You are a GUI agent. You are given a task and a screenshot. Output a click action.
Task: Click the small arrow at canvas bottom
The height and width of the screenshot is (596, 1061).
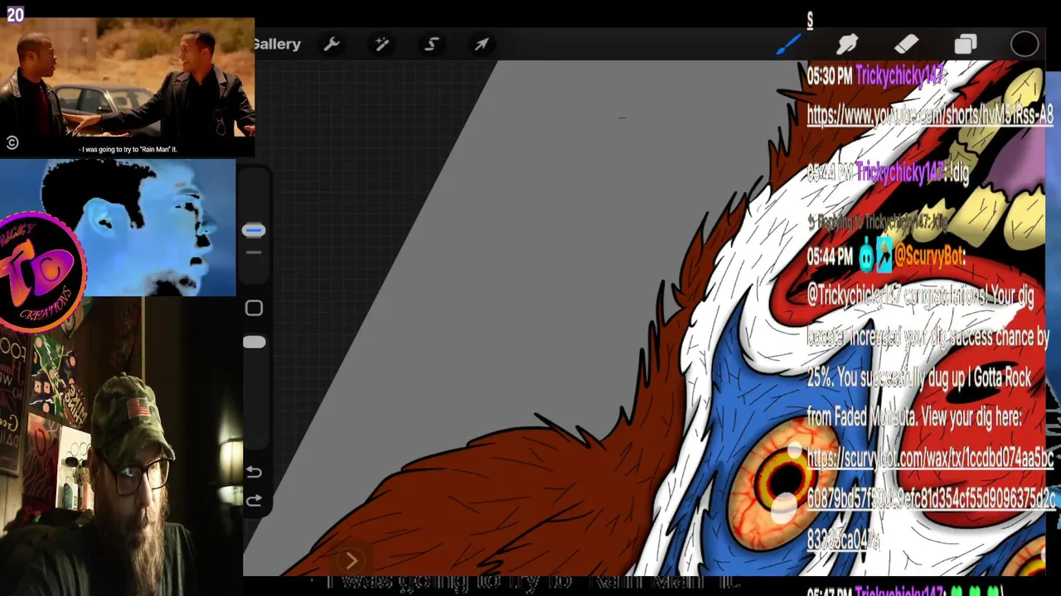[x=351, y=560]
